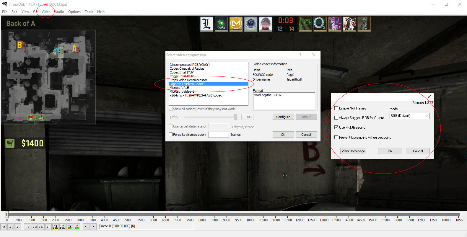Select (Uncompressed RGB/YCbCr) codec
Image resolution: width=467 pixels, height=237 pixels.
tap(209, 65)
